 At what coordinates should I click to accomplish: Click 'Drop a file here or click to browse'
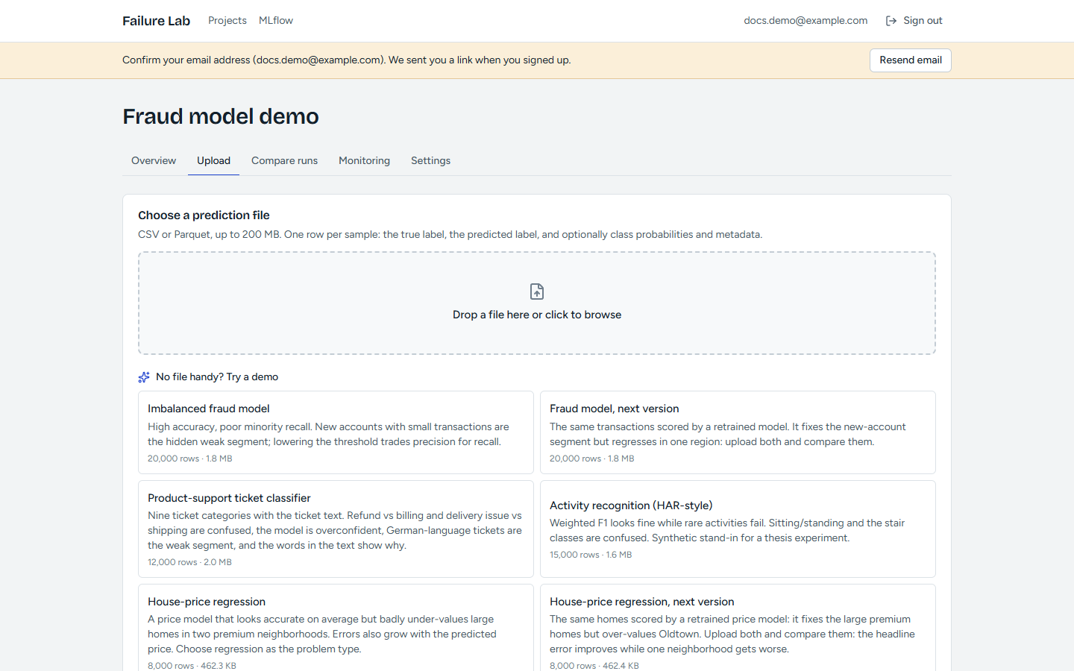pyautogui.click(x=537, y=315)
